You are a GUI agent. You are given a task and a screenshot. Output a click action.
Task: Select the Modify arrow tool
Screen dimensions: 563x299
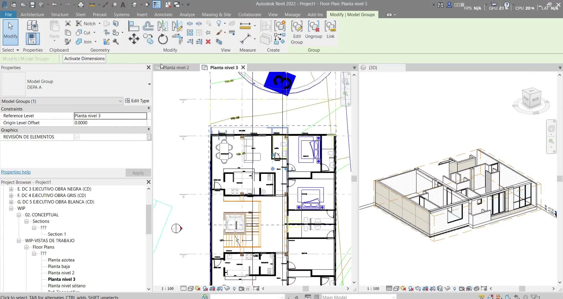(x=11, y=32)
